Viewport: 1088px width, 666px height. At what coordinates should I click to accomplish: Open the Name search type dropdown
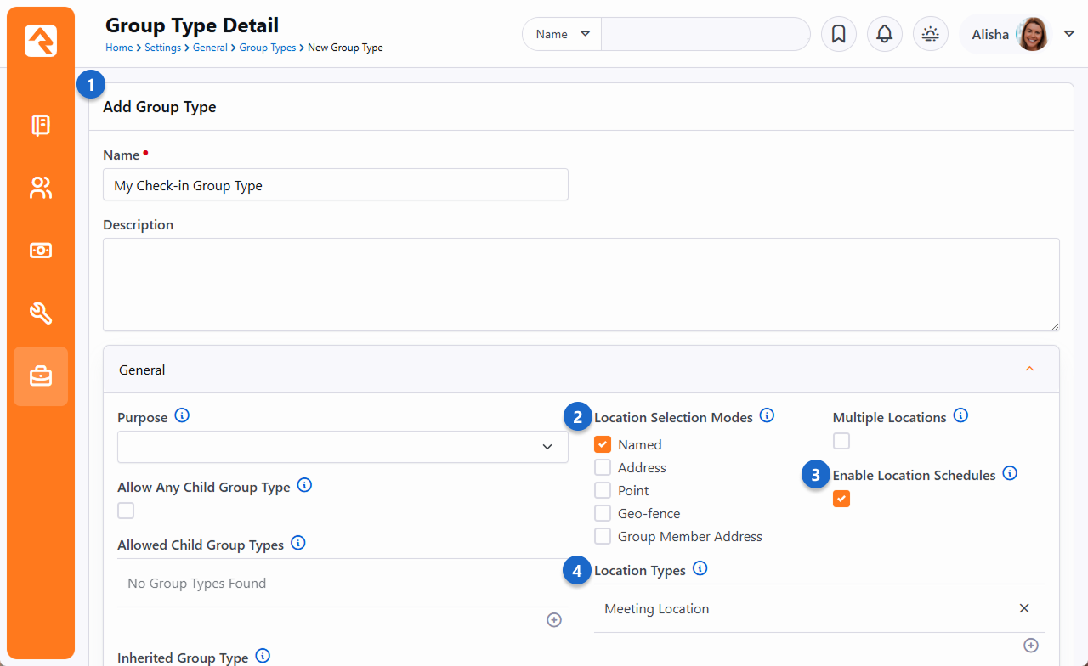561,34
